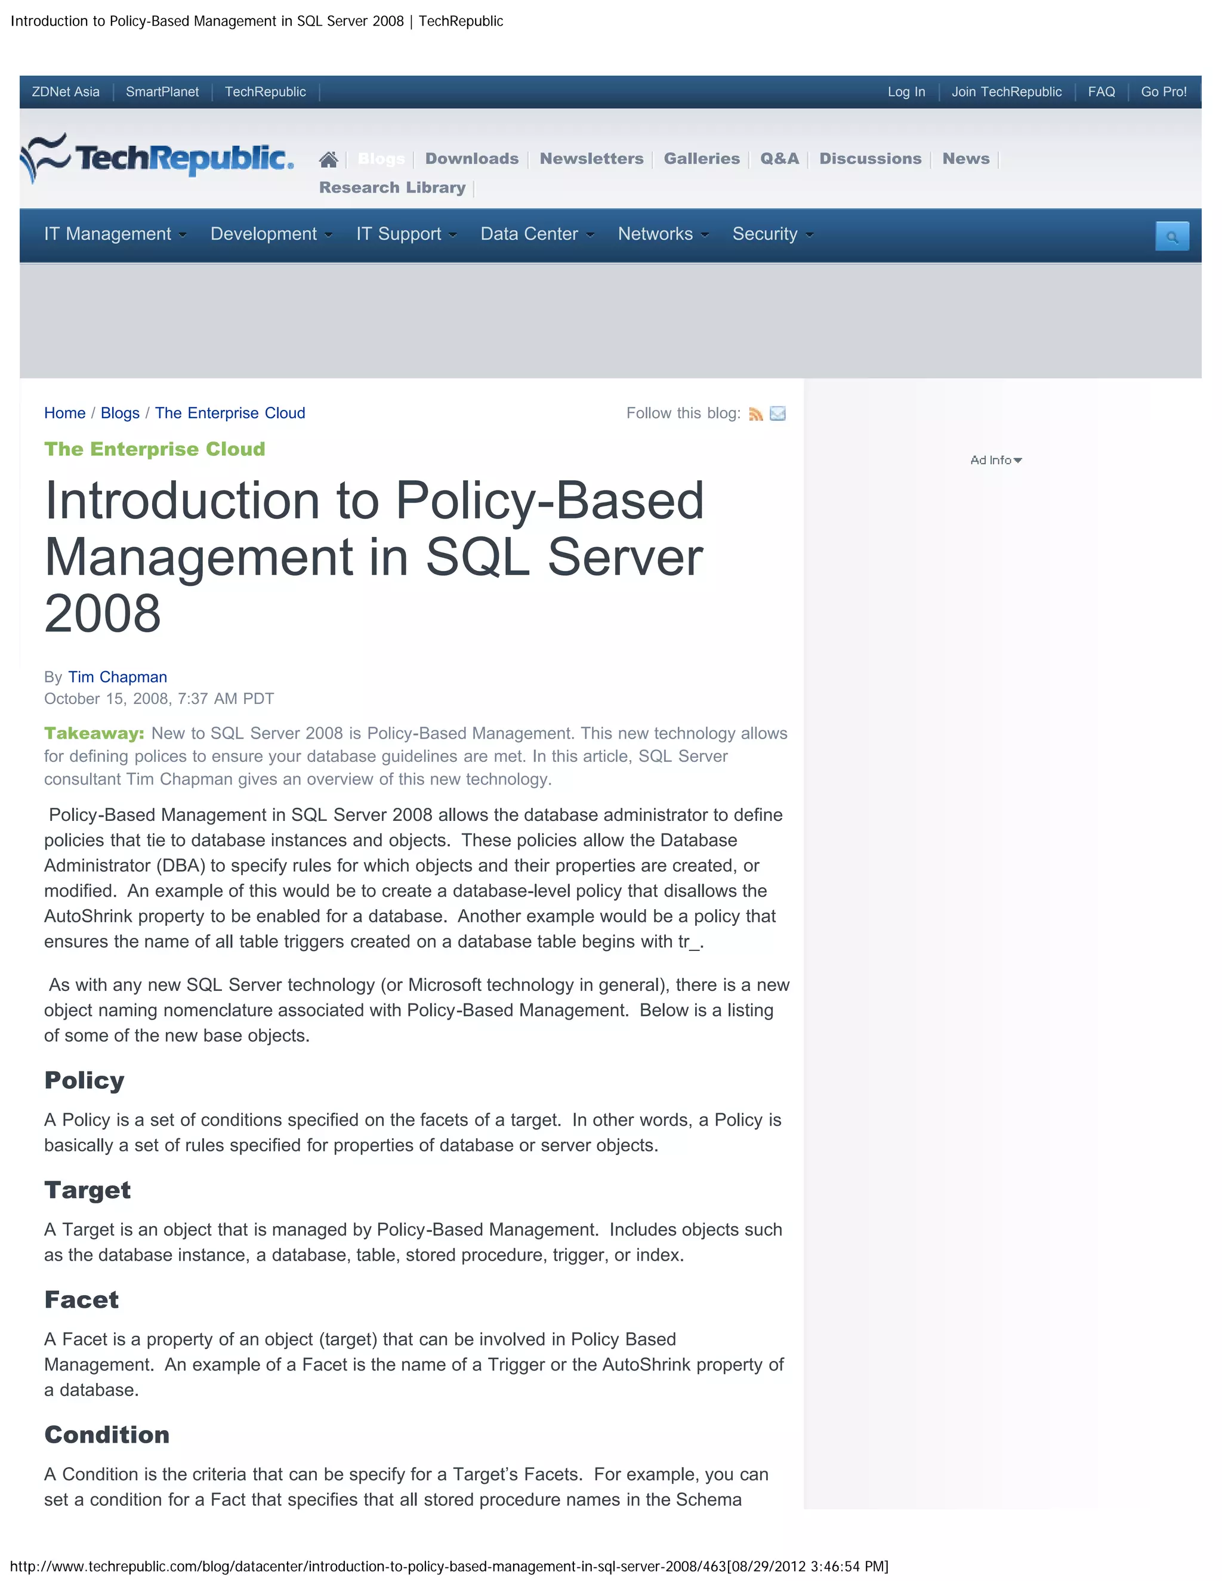Image resolution: width=1222 pixels, height=1581 pixels.
Task: Click the Go Pro! link
Action: 1164,92
